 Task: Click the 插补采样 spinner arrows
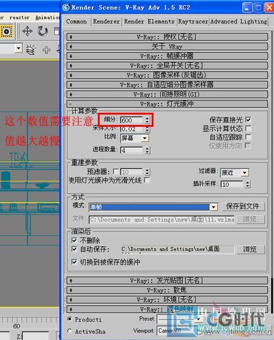tap(248, 184)
